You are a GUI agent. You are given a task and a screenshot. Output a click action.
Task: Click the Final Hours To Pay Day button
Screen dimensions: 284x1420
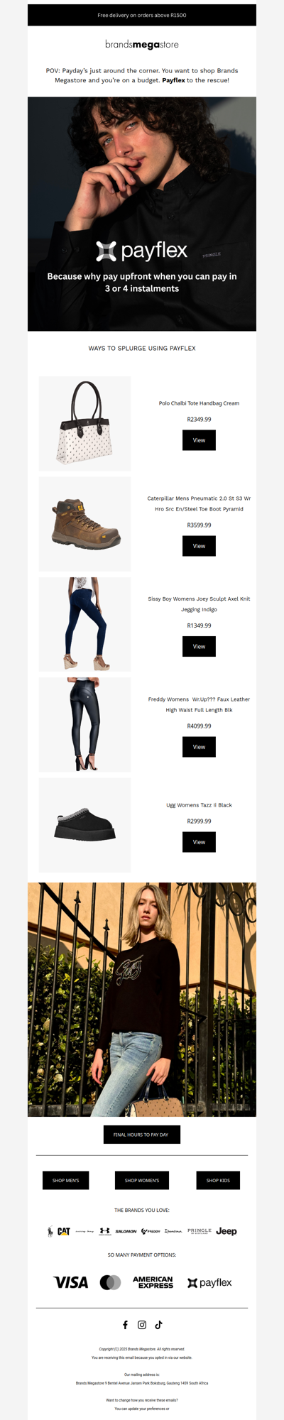[141, 1135]
